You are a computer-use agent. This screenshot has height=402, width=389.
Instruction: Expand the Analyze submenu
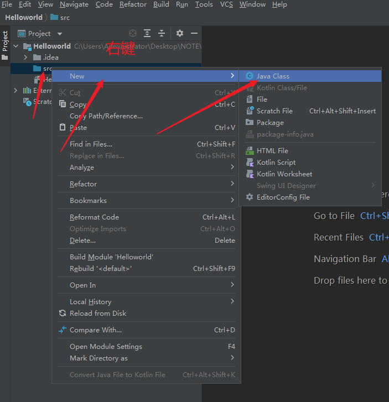pos(232,167)
